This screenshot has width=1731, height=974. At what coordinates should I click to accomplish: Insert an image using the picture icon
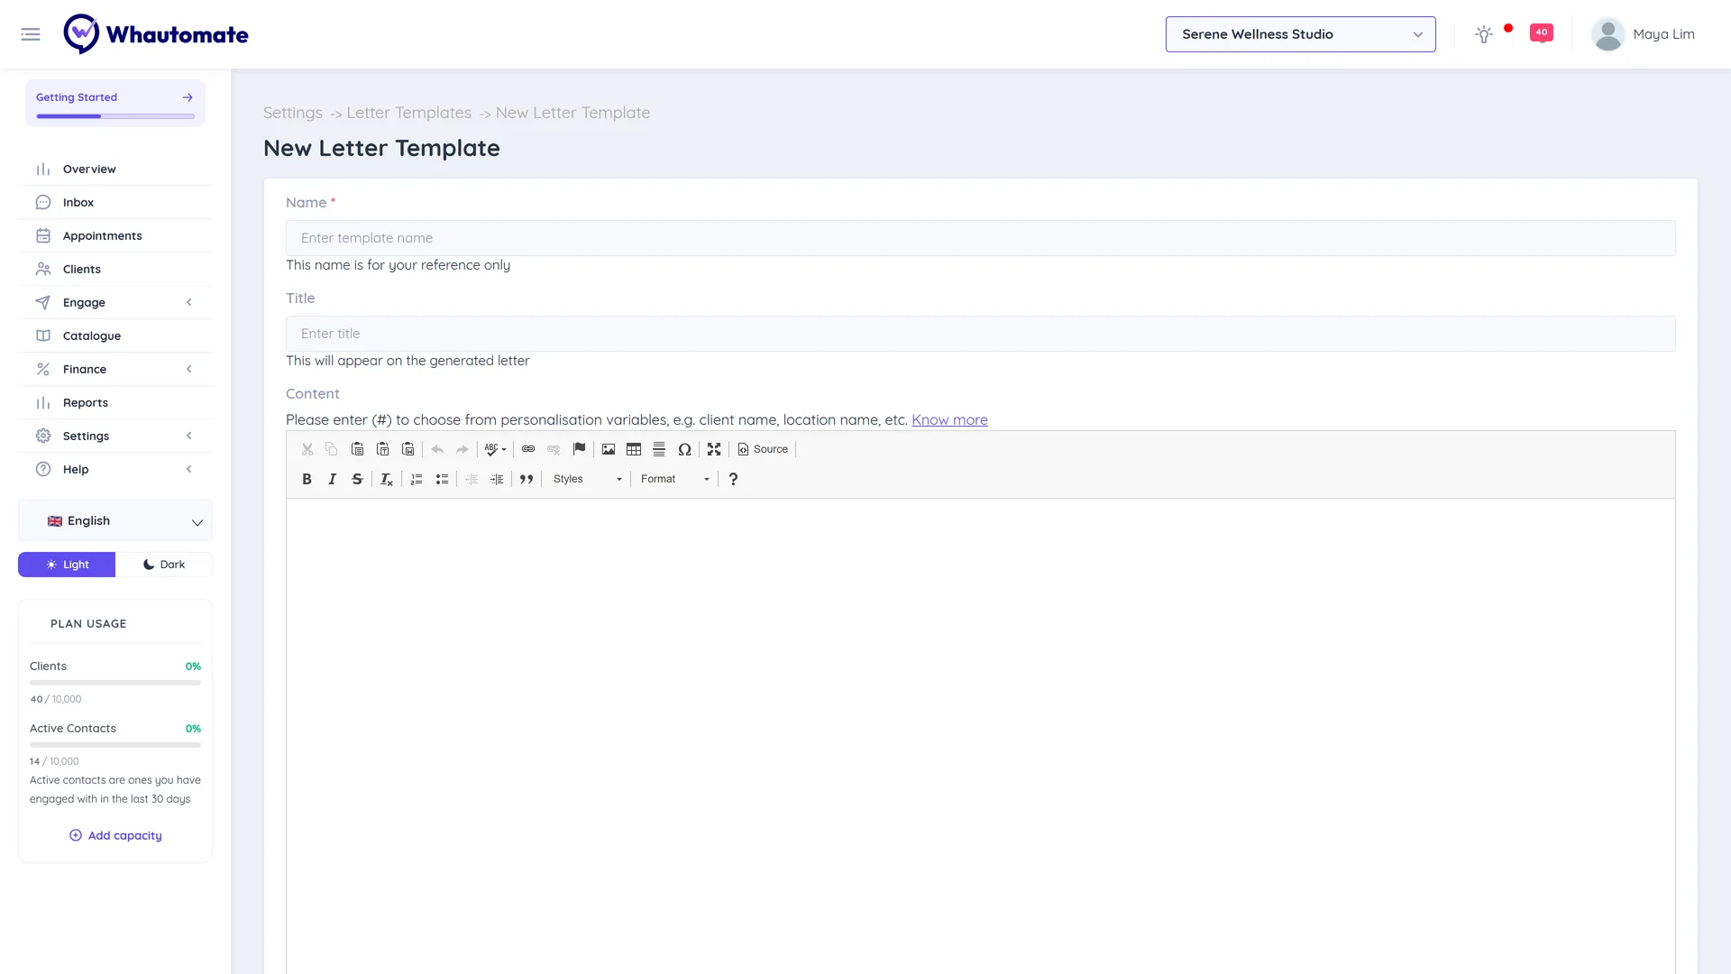pos(609,449)
